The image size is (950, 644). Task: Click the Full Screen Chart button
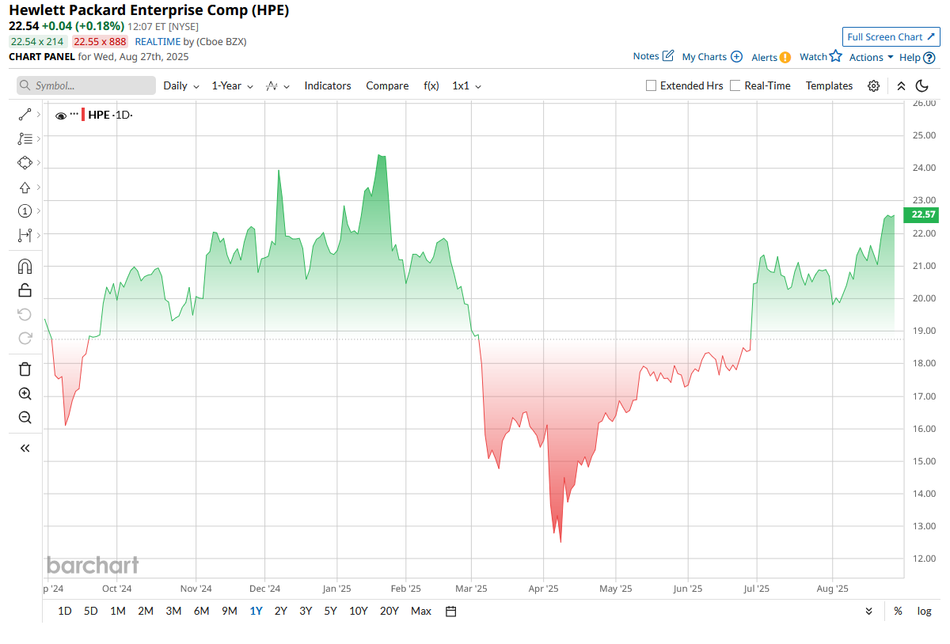point(891,37)
